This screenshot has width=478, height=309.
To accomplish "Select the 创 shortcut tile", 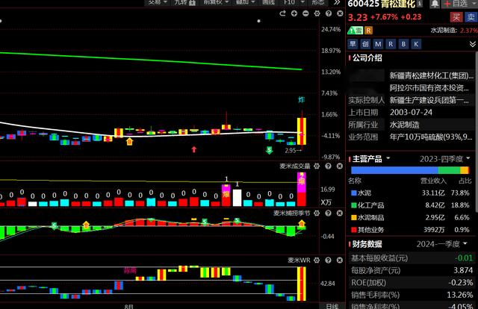I will pos(365,44).
